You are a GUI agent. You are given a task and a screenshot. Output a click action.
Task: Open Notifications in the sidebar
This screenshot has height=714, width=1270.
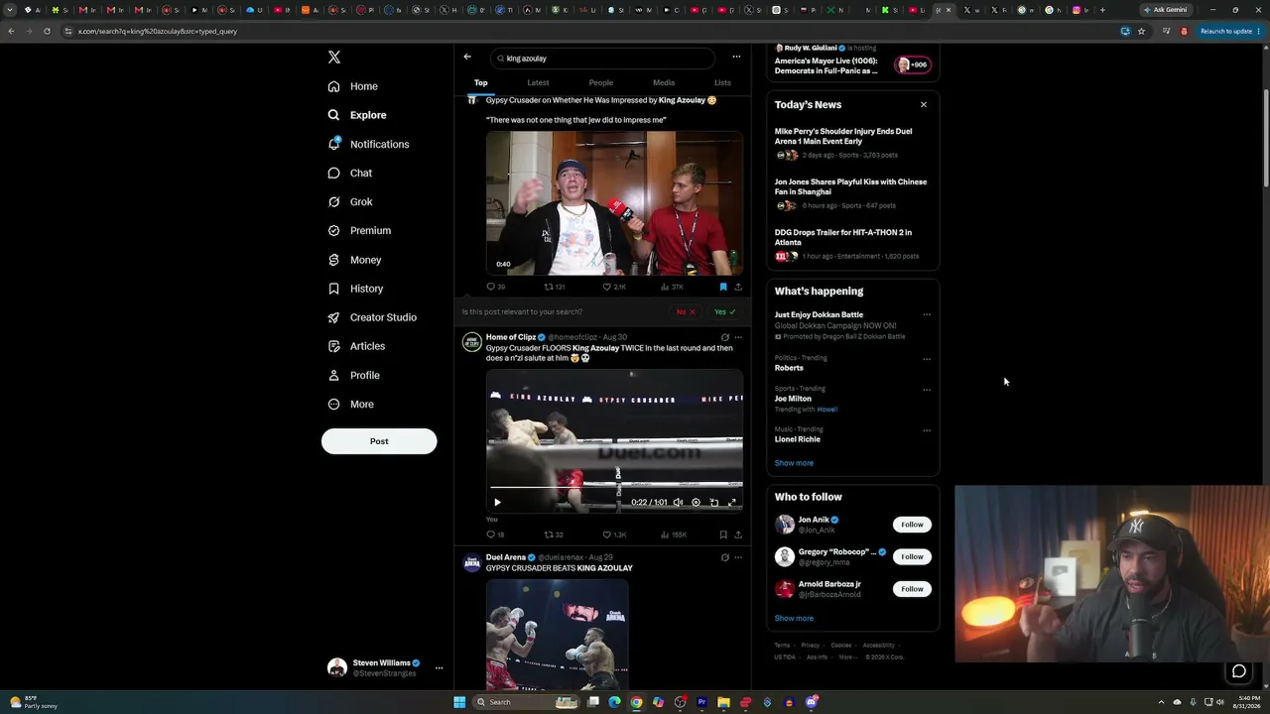point(368,144)
